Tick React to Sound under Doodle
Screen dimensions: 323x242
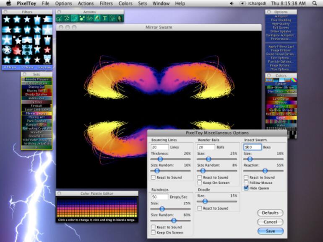(x=200, y=208)
